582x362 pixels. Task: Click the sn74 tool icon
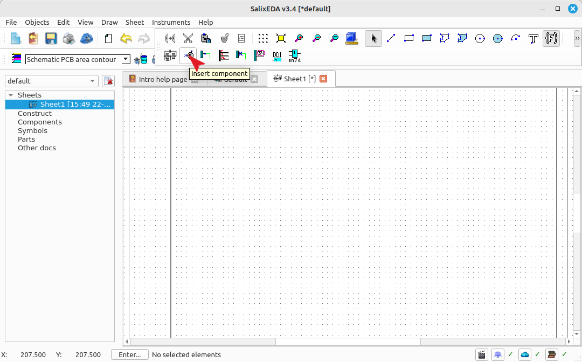(295, 55)
